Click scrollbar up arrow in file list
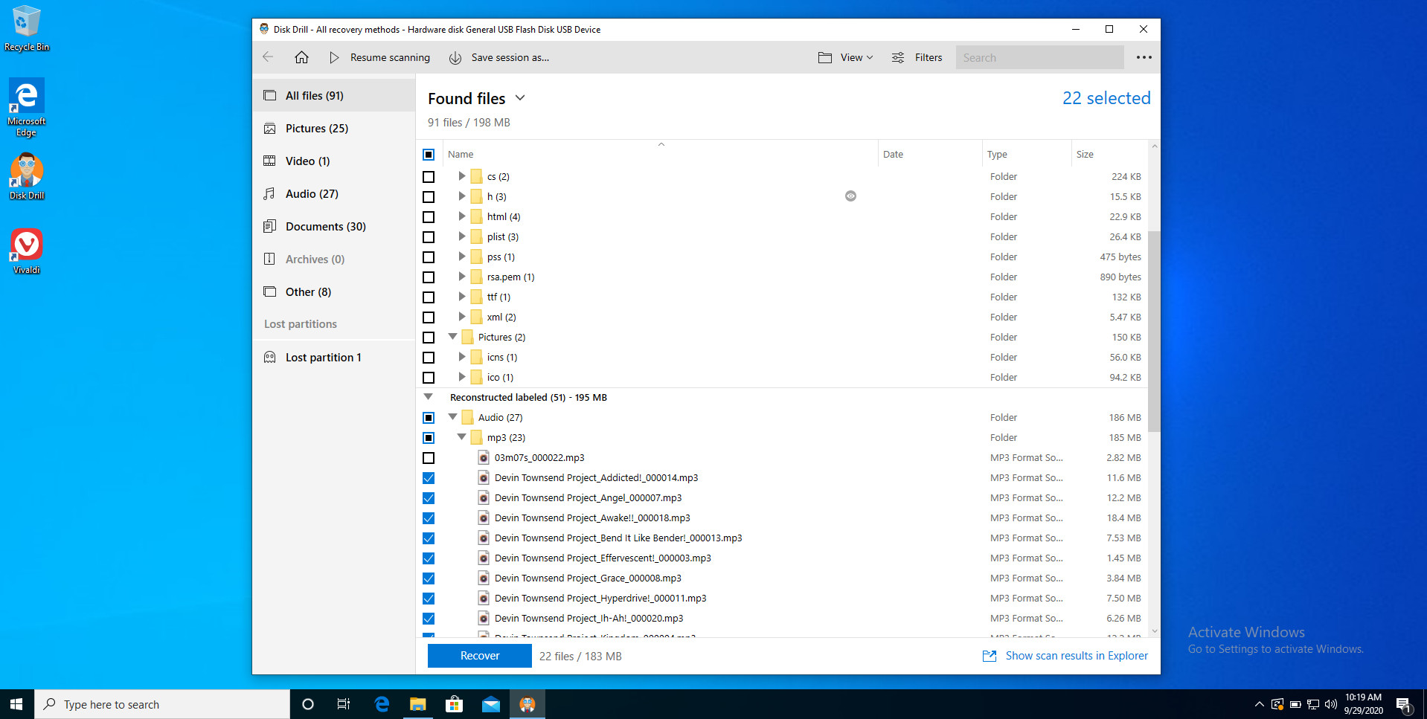Viewport: 1427px width, 719px height. [1154, 146]
